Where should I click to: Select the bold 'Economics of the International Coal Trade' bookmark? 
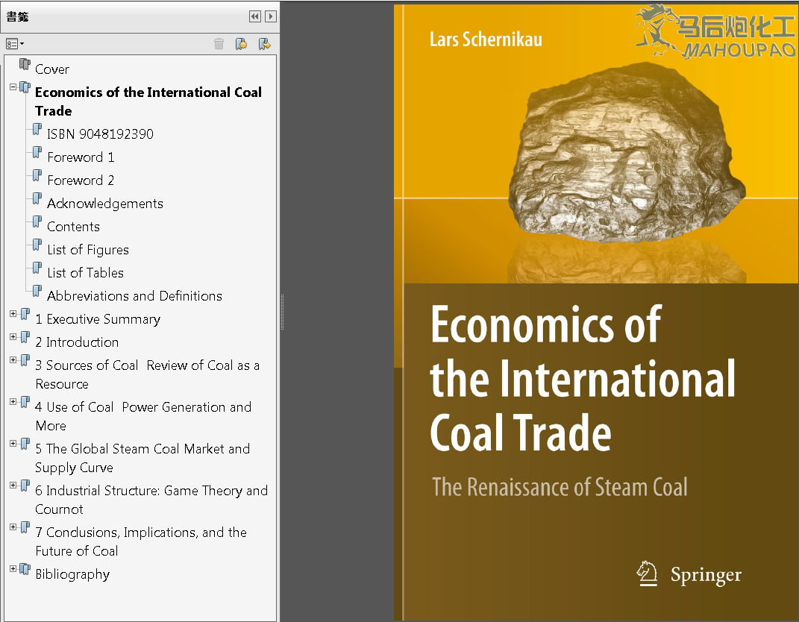tap(148, 101)
